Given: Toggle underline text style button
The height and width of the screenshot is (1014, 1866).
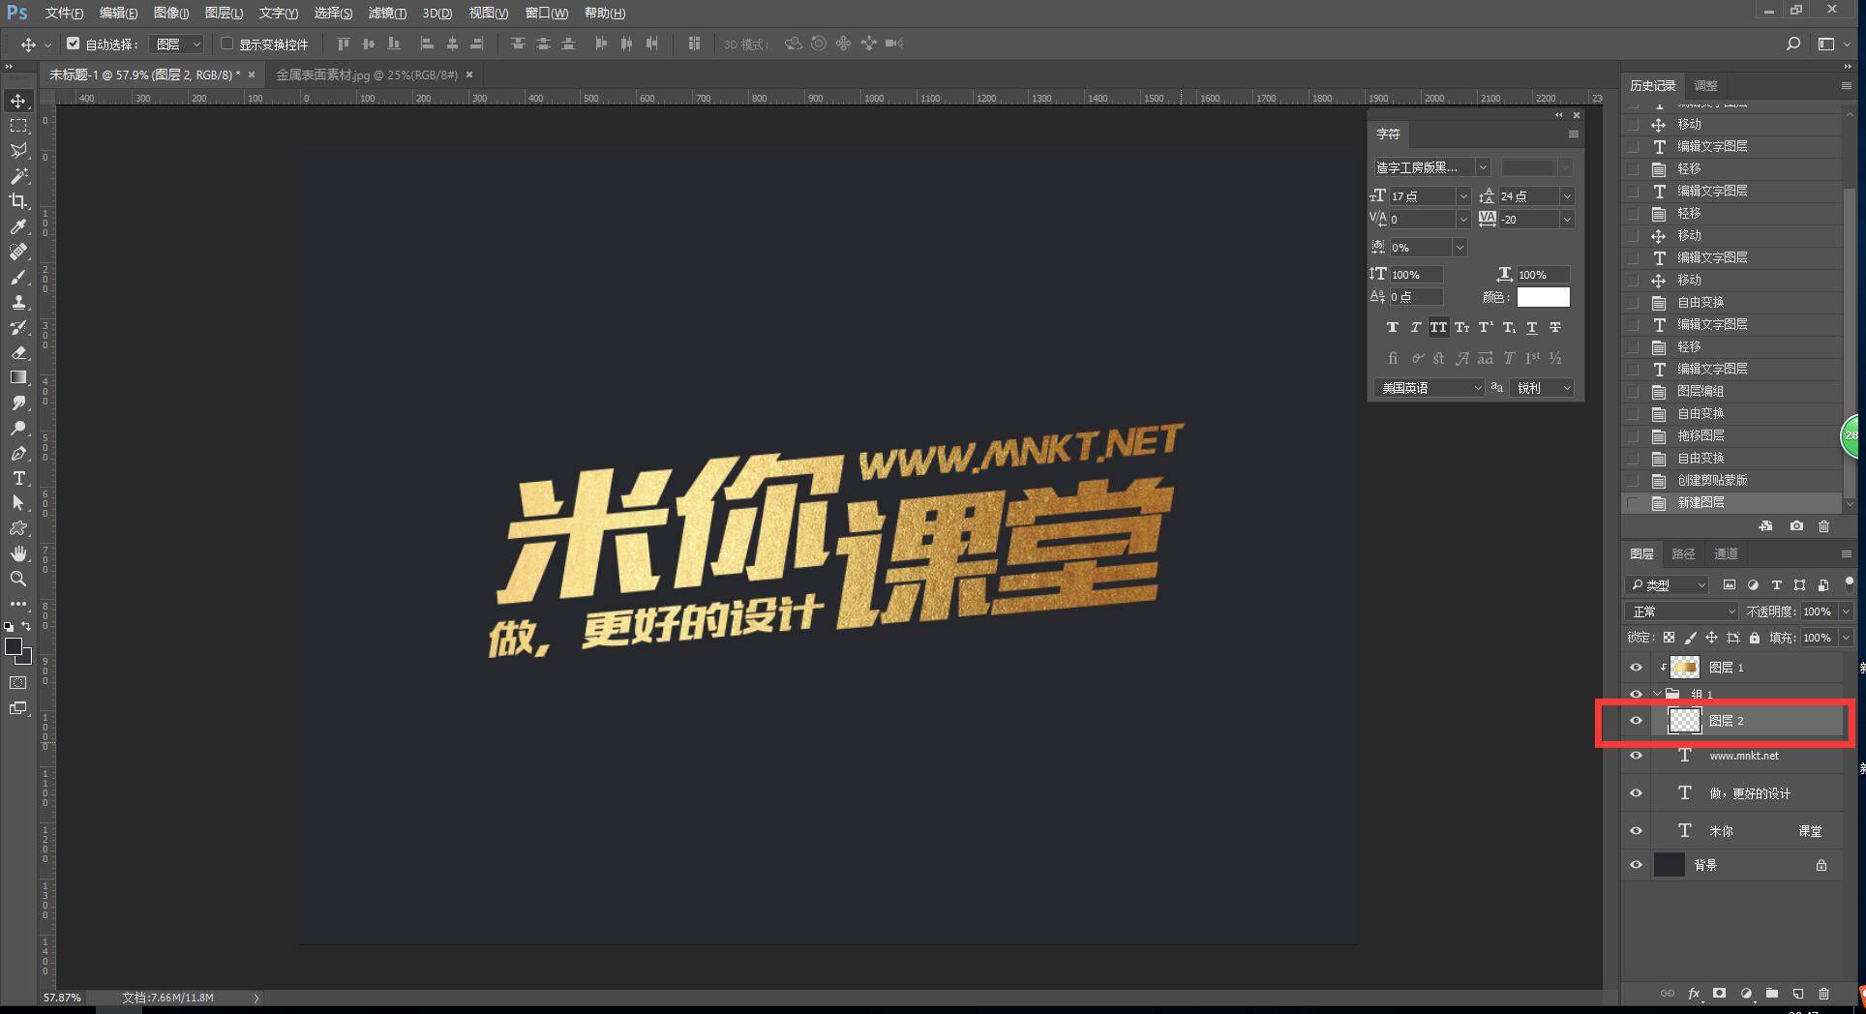Looking at the screenshot, I should 1532,327.
